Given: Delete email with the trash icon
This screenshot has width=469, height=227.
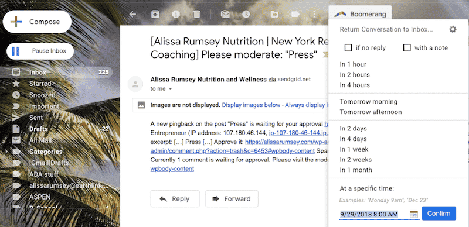Looking at the screenshot, I should coord(196,14).
